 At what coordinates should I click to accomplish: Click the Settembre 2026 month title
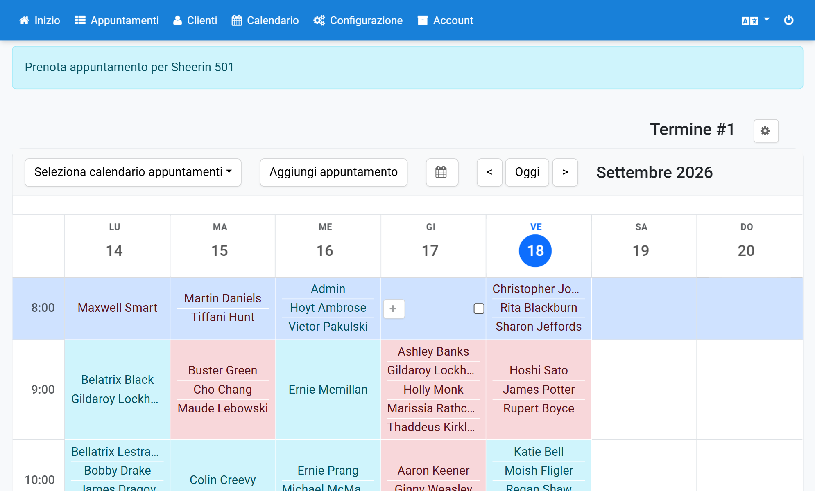[x=654, y=173]
